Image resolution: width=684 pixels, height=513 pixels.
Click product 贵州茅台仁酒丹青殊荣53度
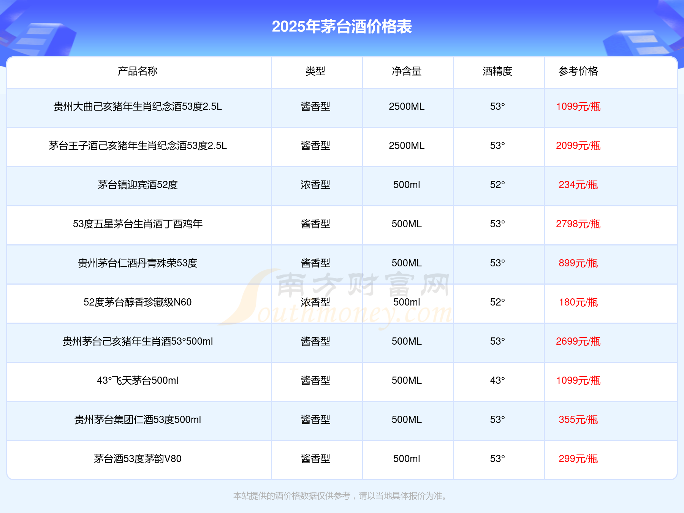point(138,263)
